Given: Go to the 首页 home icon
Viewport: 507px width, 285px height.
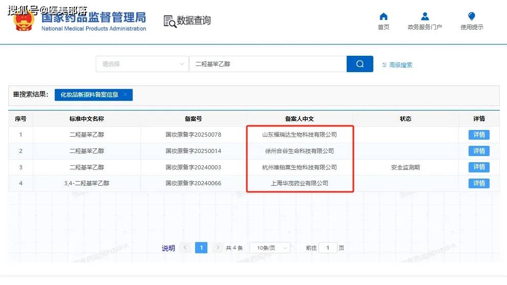Looking at the screenshot, I should pos(384,16).
